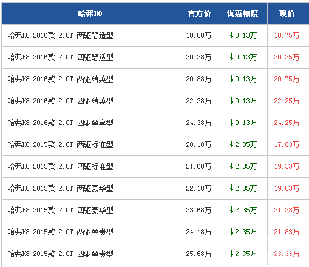The width and height of the screenshot is (309, 267).
Task: Click official price 22.38万
Action: click(199, 101)
